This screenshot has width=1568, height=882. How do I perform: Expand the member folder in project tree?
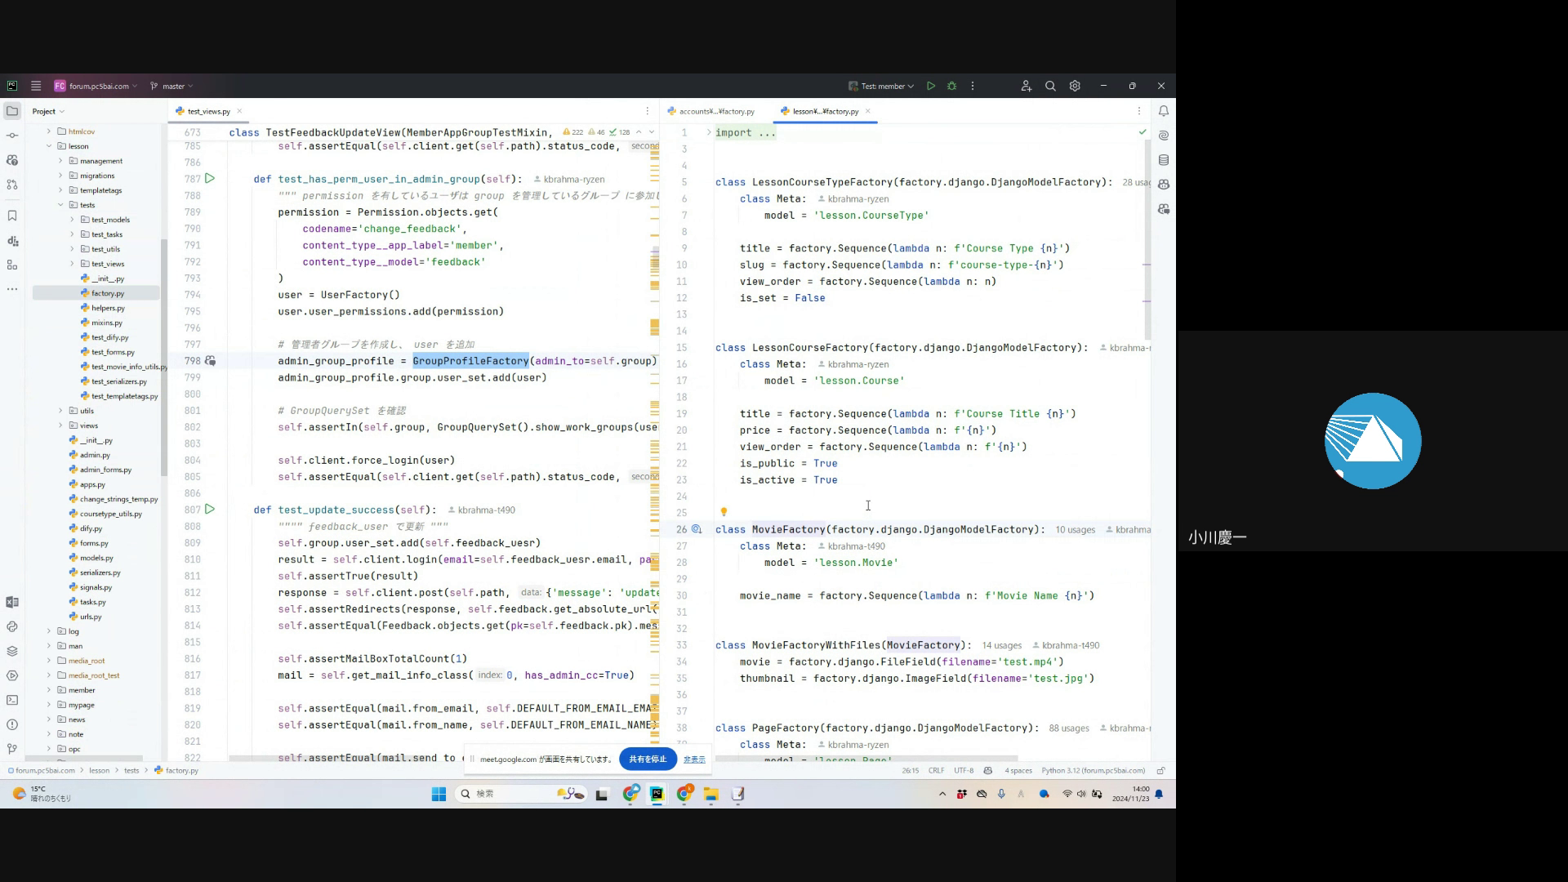[x=49, y=690]
